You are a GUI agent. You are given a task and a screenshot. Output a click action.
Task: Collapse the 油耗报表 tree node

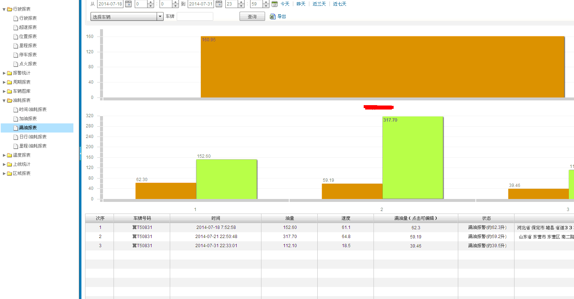click(4, 100)
